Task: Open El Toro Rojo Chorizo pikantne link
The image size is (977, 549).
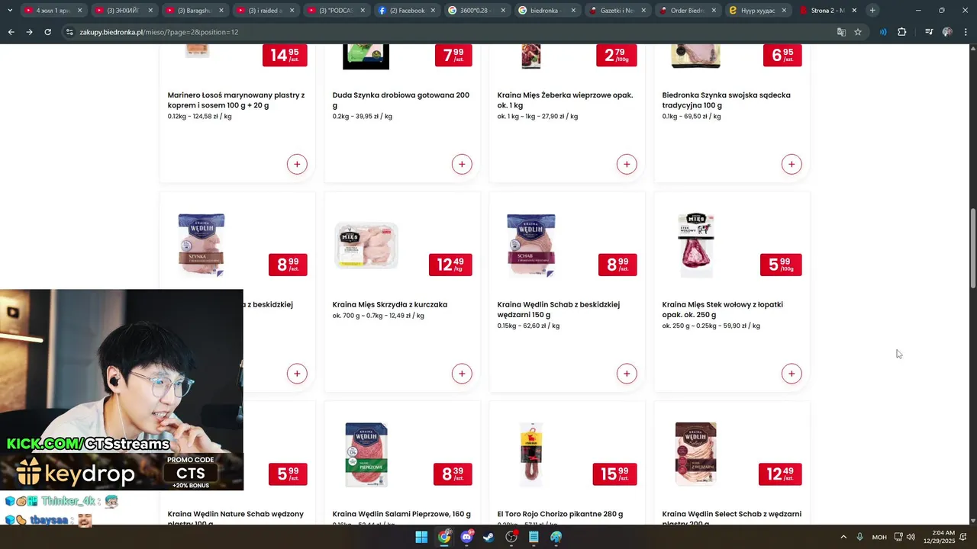Action: (559, 514)
